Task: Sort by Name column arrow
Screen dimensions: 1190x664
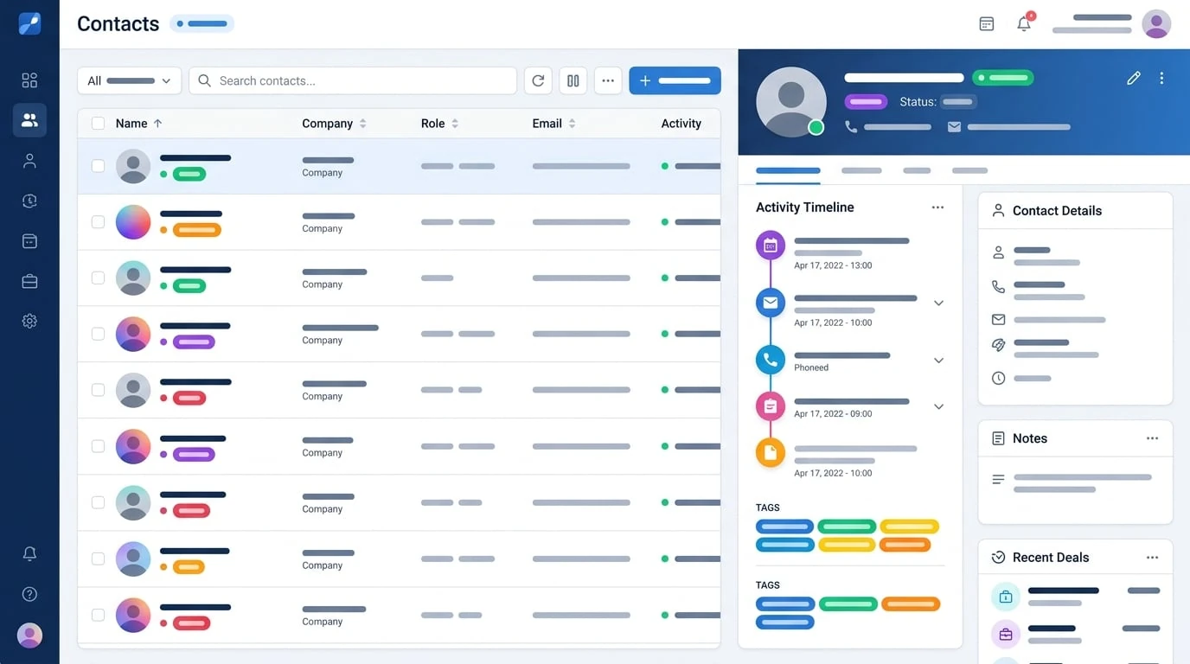Action: pyautogui.click(x=157, y=124)
